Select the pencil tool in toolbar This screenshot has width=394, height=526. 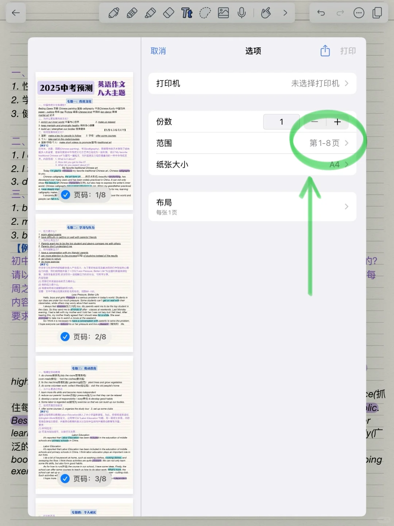[132, 13]
